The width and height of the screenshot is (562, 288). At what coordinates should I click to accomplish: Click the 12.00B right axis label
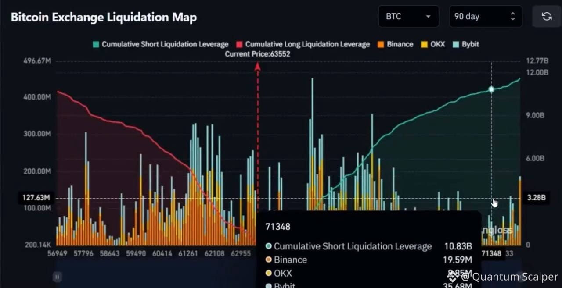coord(537,72)
